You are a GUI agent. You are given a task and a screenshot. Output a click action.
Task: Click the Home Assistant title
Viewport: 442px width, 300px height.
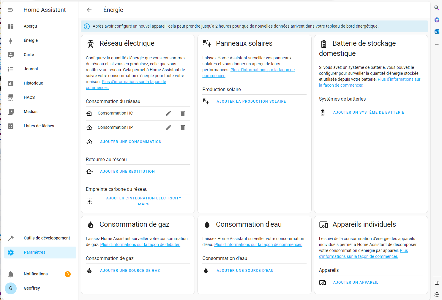45,10
